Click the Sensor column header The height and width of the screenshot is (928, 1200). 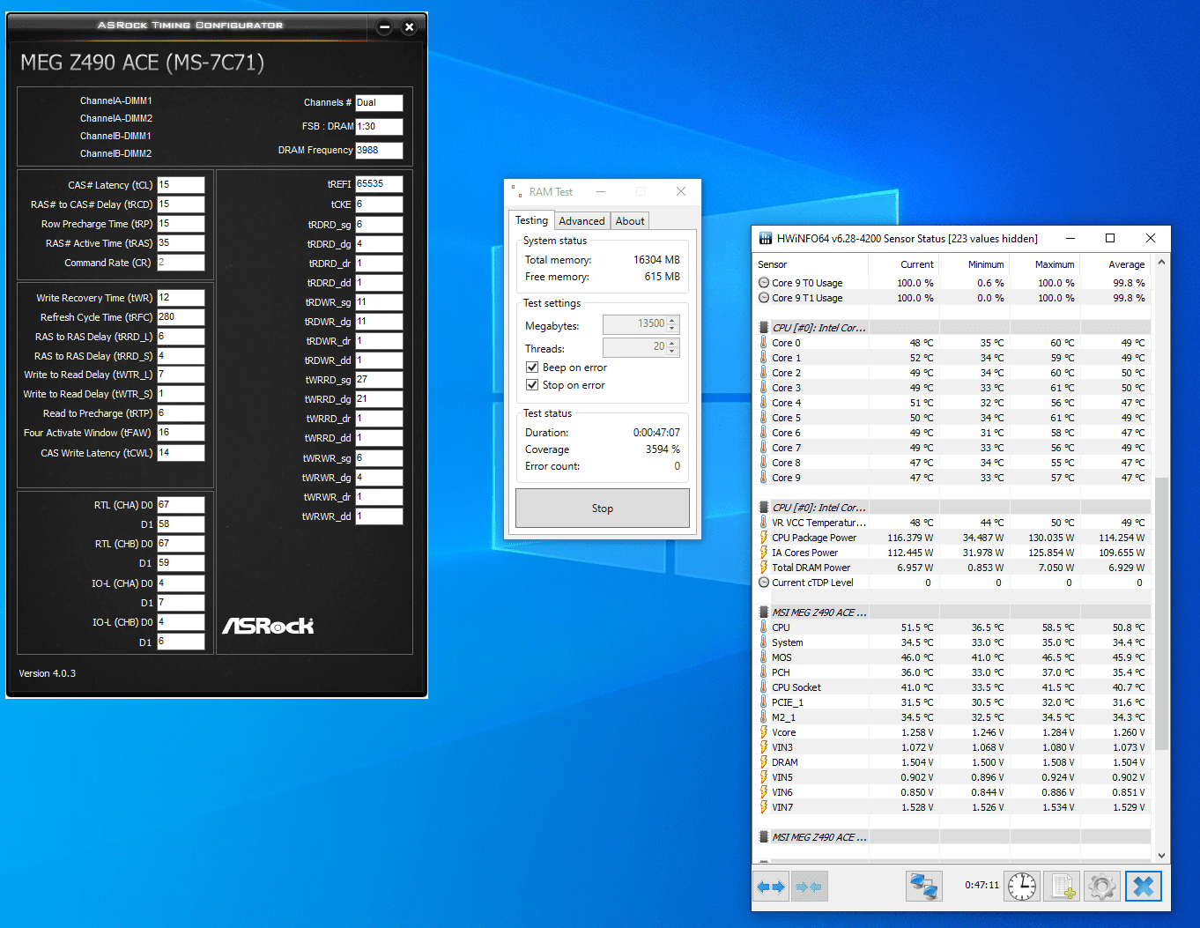point(811,264)
